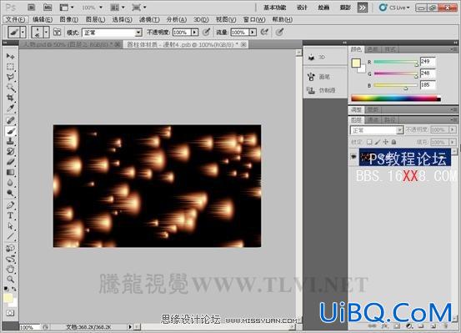Viewport: 461px width, 333px height.
Task: Select the Eyedropper tool
Action: tap(10, 108)
